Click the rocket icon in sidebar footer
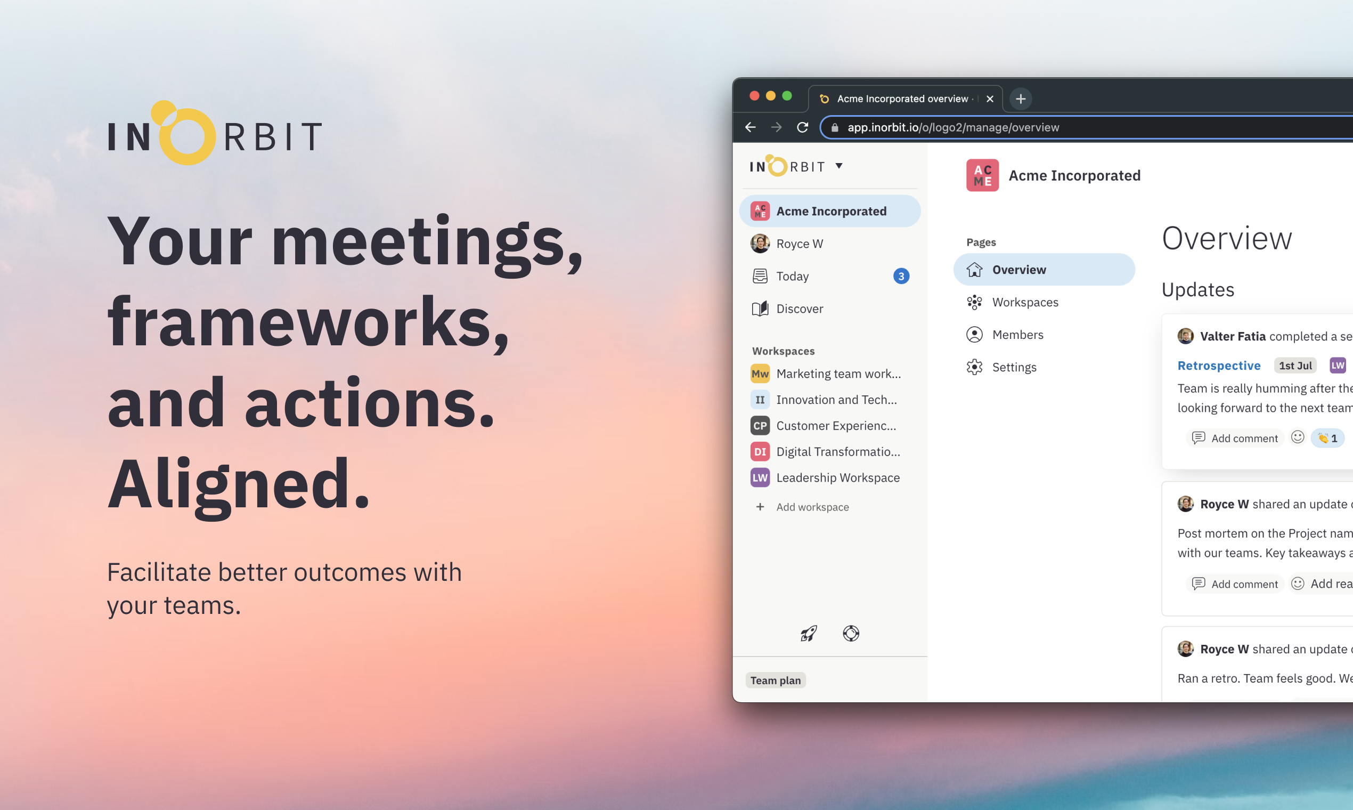Viewport: 1353px width, 810px height. [x=809, y=633]
